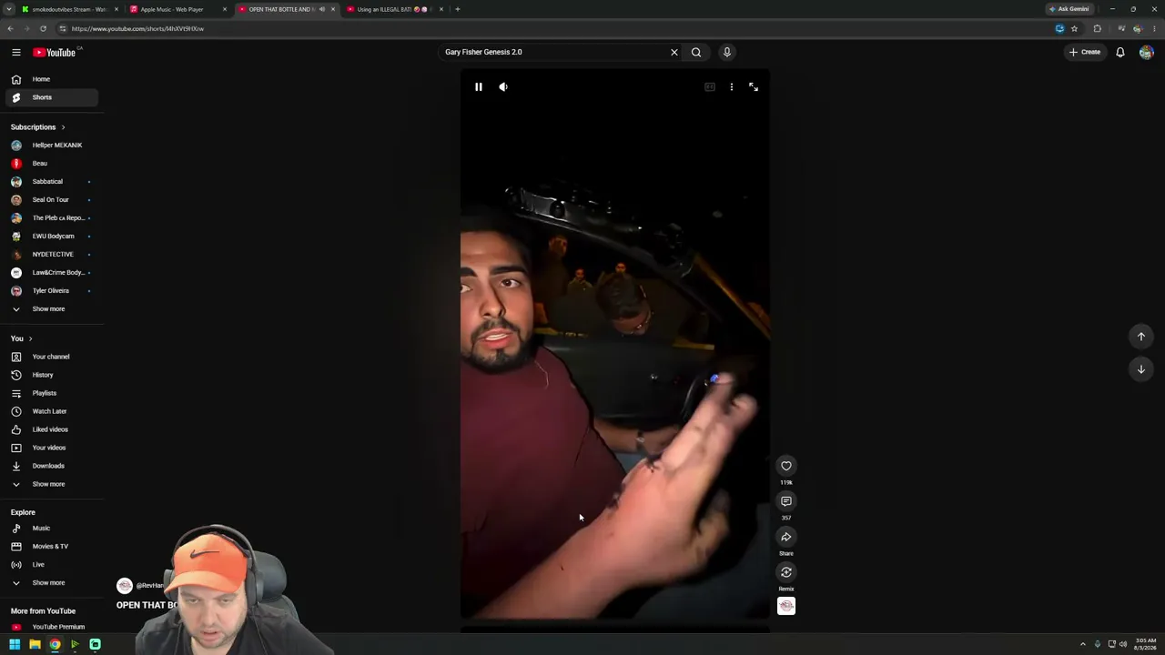Open Downloads page
Screen dimensions: 1165x655
tap(51, 466)
